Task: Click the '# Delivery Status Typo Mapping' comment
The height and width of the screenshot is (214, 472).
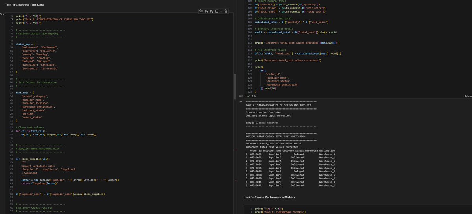Action: point(37,34)
